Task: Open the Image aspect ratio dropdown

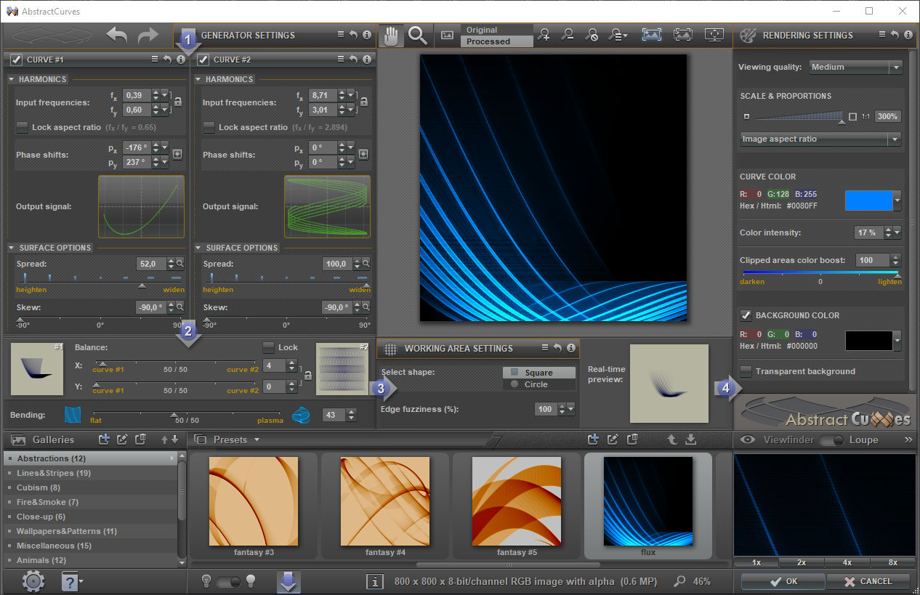Action: pyautogui.click(x=820, y=139)
